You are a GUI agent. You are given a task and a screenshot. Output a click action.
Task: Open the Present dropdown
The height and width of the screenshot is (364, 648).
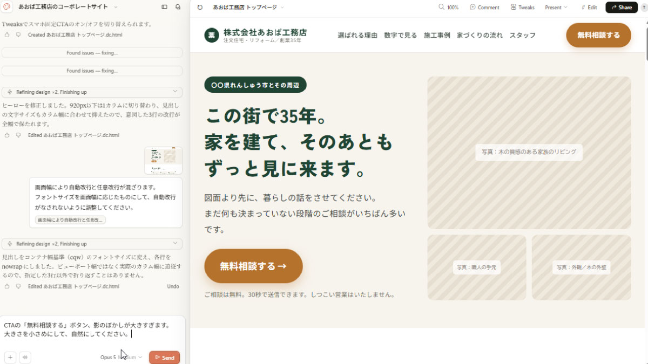[556, 8]
